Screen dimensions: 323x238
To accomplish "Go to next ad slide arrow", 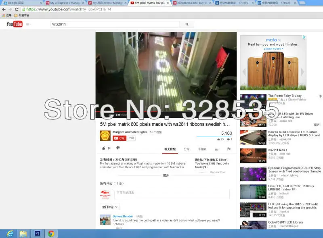I will click(302, 72).
